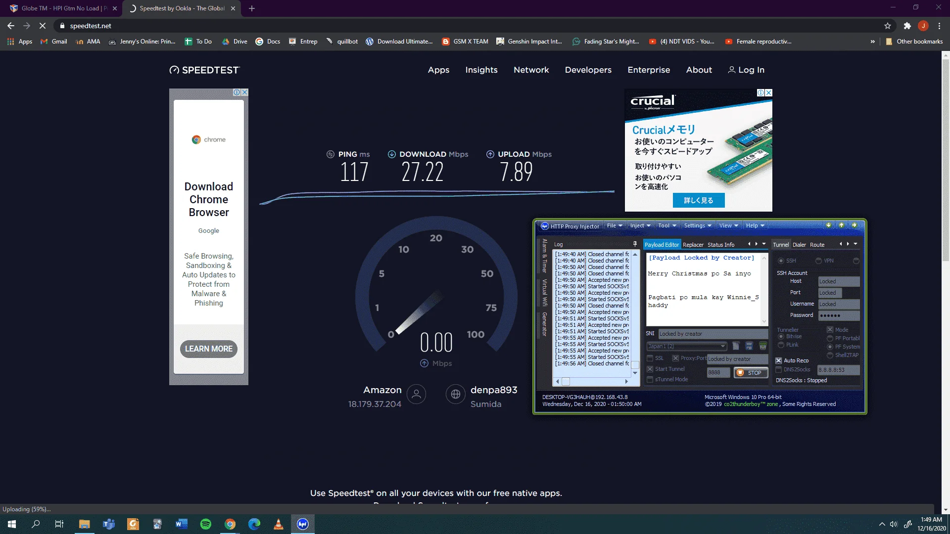Image resolution: width=950 pixels, height=534 pixels.
Task: Click the STOP button in injector
Action: pyautogui.click(x=751, y=373)
